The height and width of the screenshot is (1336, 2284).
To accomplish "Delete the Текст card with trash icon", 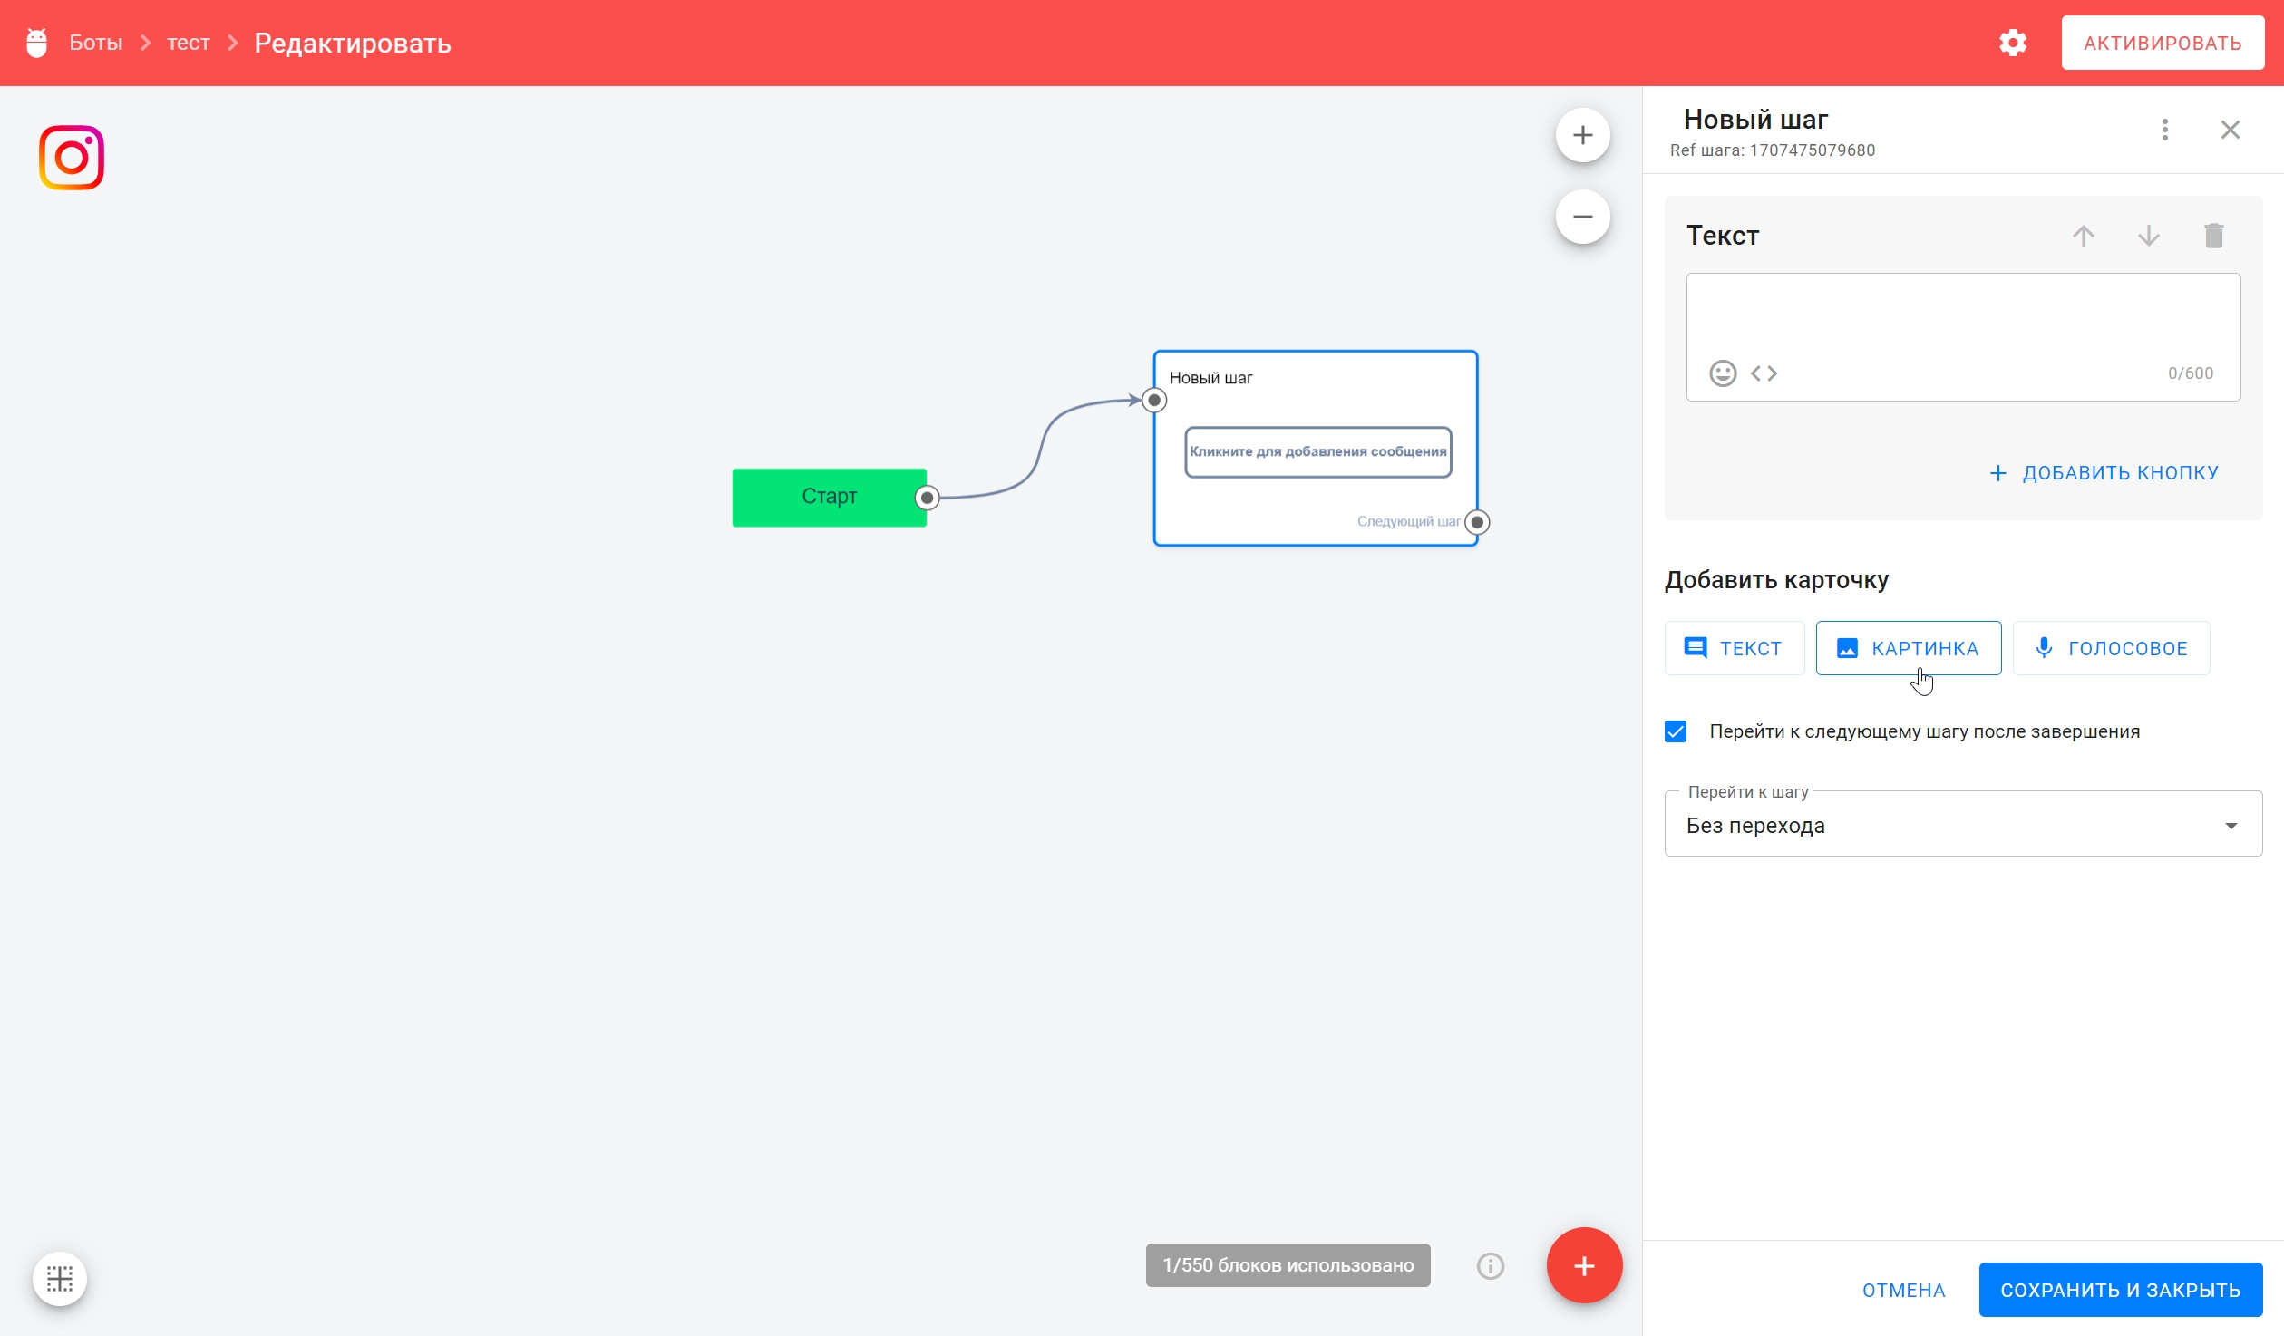I will tap(2213, 236).
